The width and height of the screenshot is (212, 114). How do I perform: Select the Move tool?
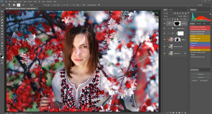pos(2,11)
